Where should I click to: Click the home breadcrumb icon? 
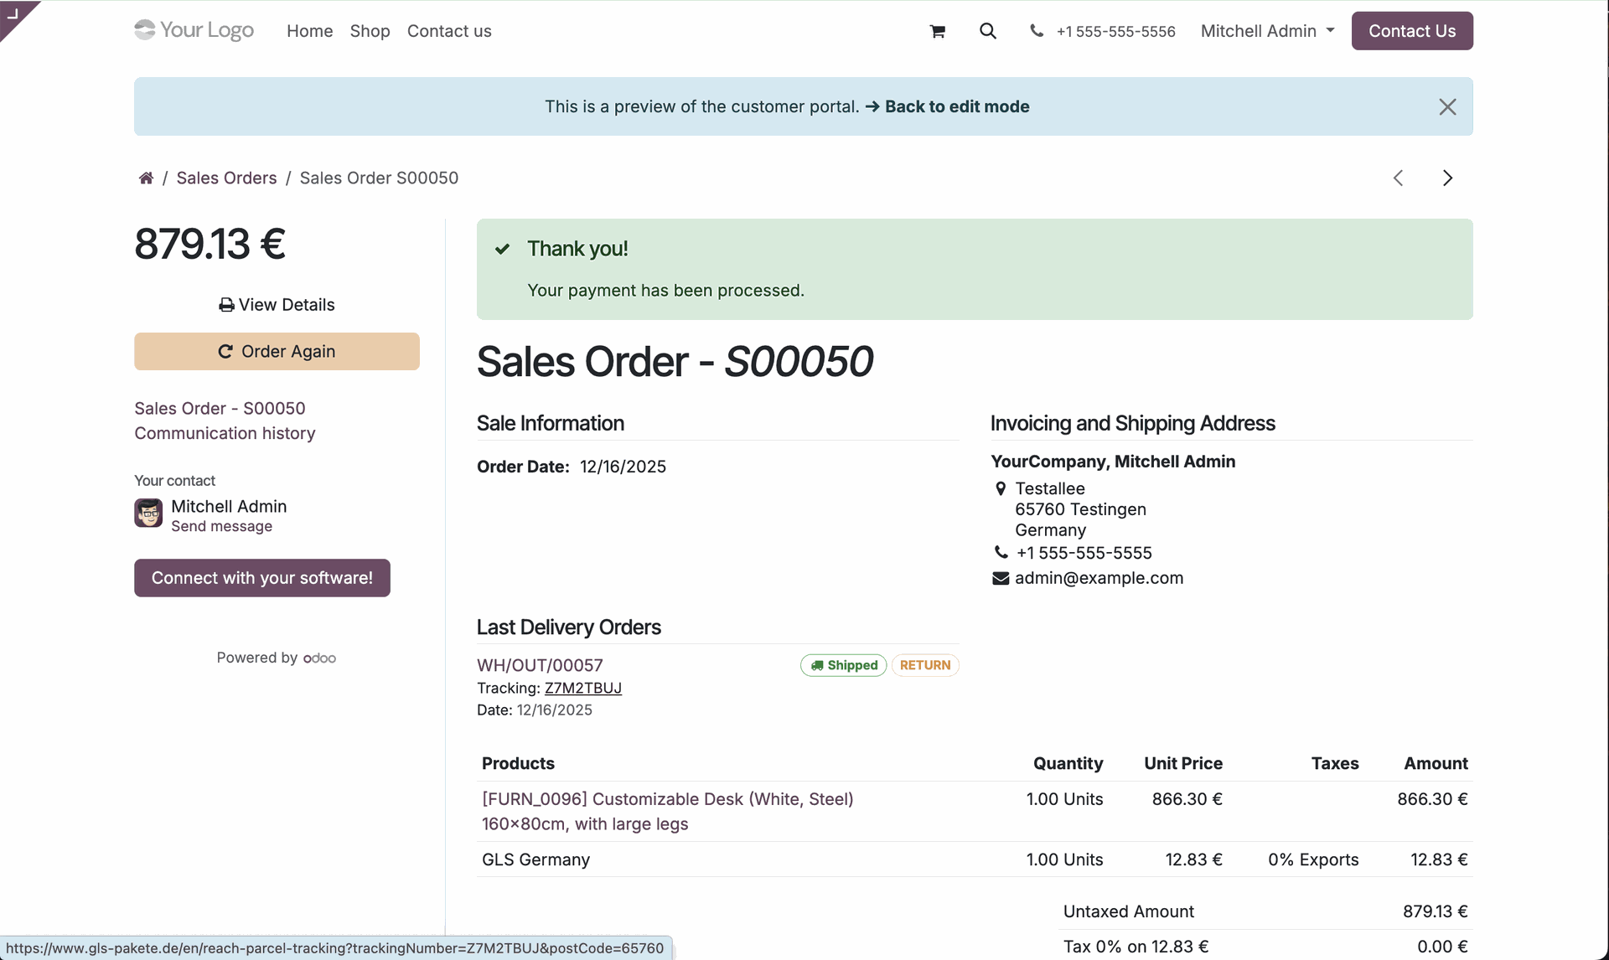coord(146,178)
